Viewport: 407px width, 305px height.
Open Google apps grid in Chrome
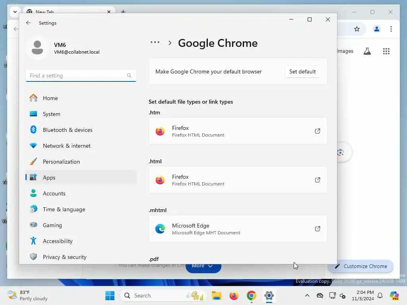point(386,51)
